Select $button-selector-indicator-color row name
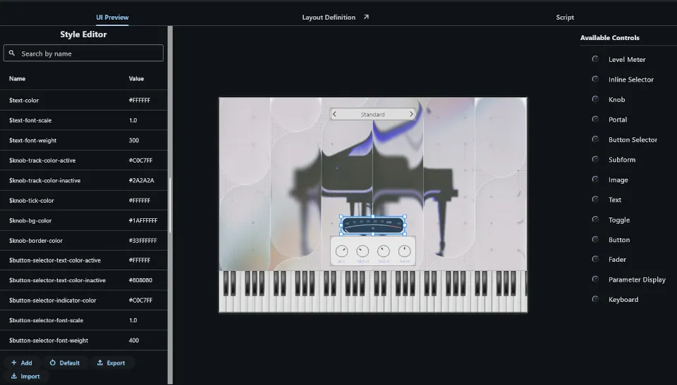Screen dimensions: 677x385 tap(53, 300)
